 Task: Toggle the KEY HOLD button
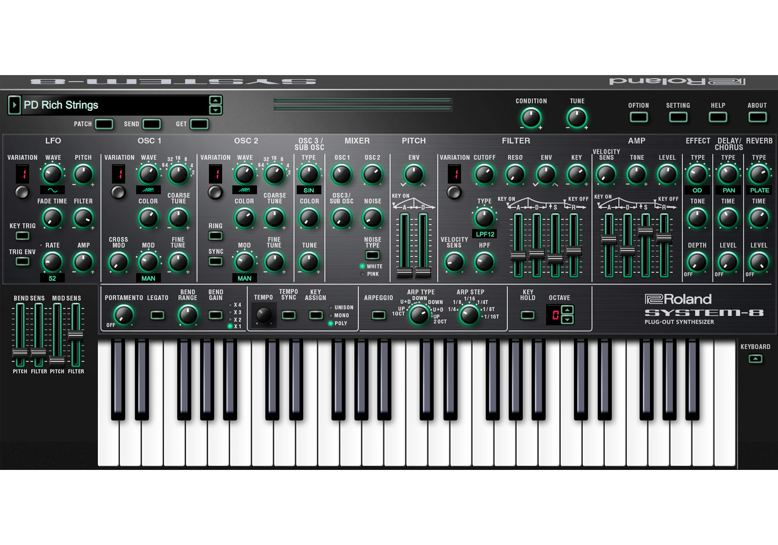(x=527, y=316)
